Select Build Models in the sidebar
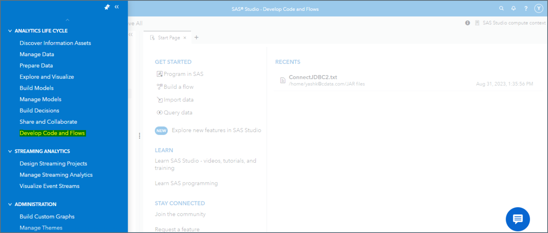548x233 pixels. point(37,88)
